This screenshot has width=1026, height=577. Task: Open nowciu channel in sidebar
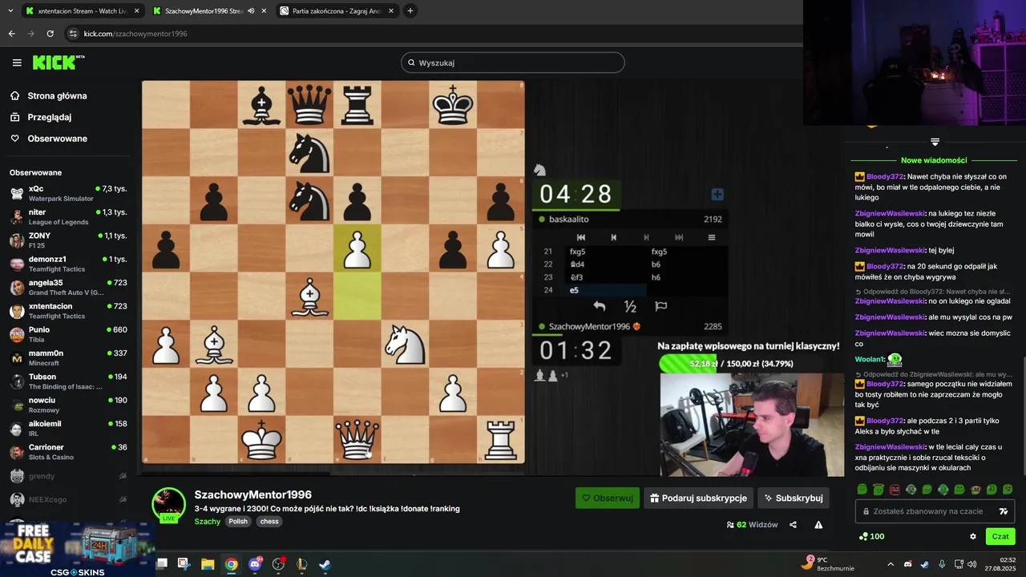click(68, 405)
